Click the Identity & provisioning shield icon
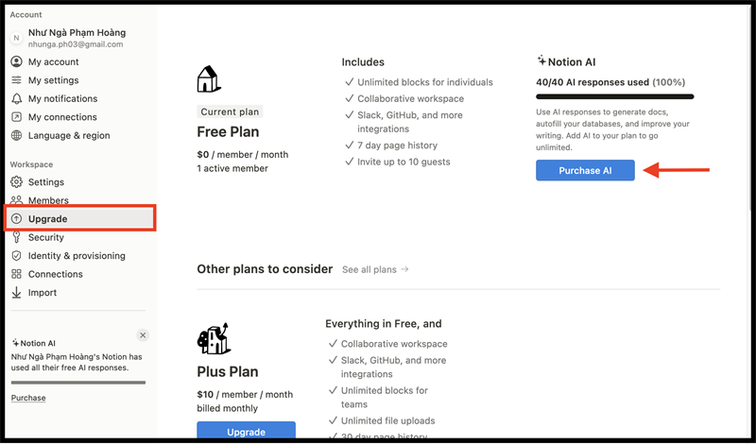The image size is (756, 445). click(17, 255)
